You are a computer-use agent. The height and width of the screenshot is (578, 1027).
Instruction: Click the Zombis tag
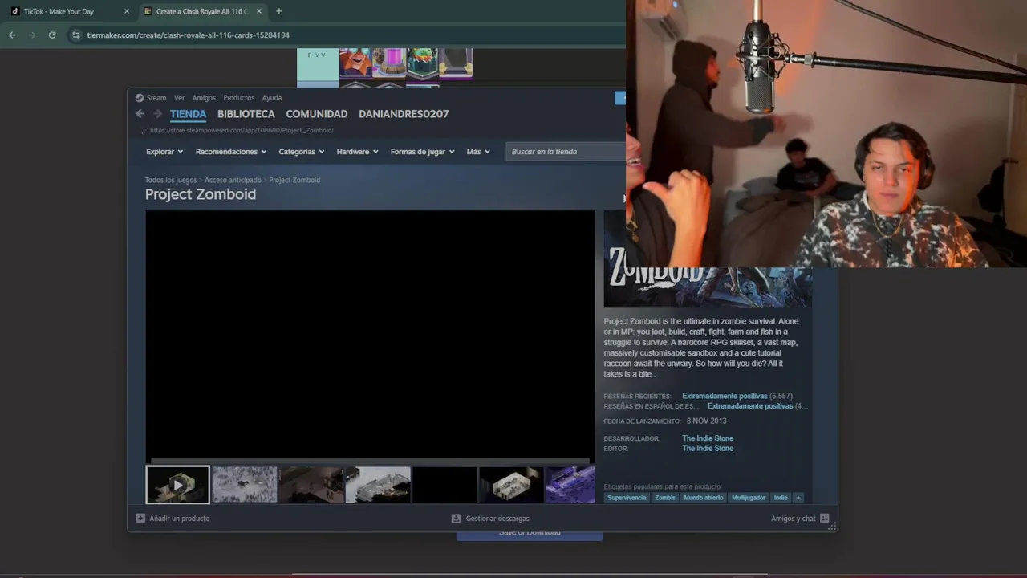(665, 498)
